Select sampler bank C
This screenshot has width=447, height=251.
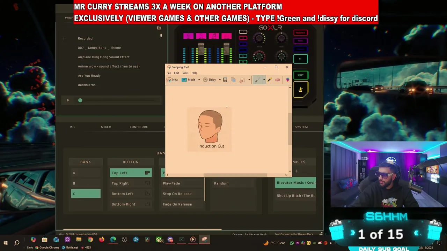coord(86,194)
